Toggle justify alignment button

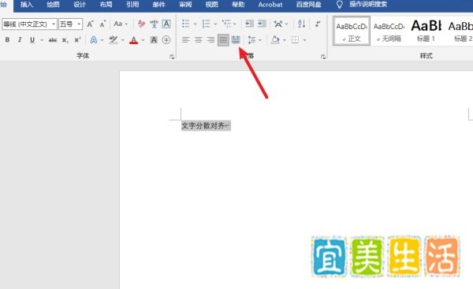[223, 40]
